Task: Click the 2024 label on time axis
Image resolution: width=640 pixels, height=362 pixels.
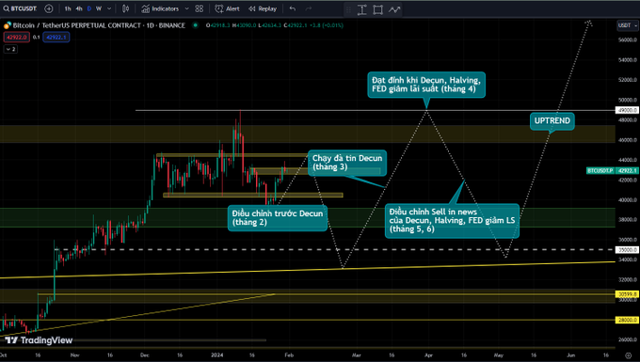Action: pos(216,355)
